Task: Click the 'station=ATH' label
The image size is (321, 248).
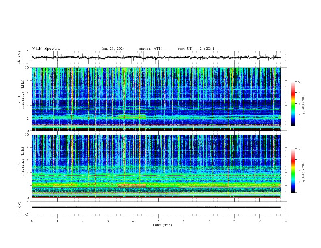Action: point(150,49)
